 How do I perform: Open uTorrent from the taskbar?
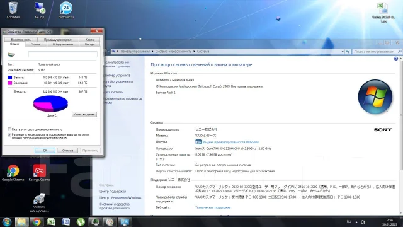[x=81, y=222]
